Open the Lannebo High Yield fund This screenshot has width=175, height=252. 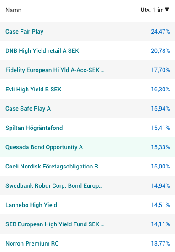point(32,205)
